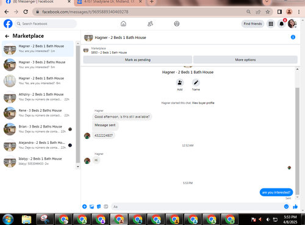Open the Windows Start button
The width and height of the screenshot is (305, 225).
[x=8, y=220]
